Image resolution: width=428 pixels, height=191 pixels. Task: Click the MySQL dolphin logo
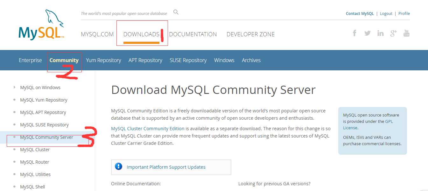click(41, 25)
